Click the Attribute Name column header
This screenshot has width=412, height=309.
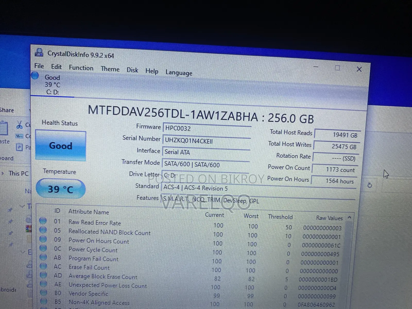[89, 212]
